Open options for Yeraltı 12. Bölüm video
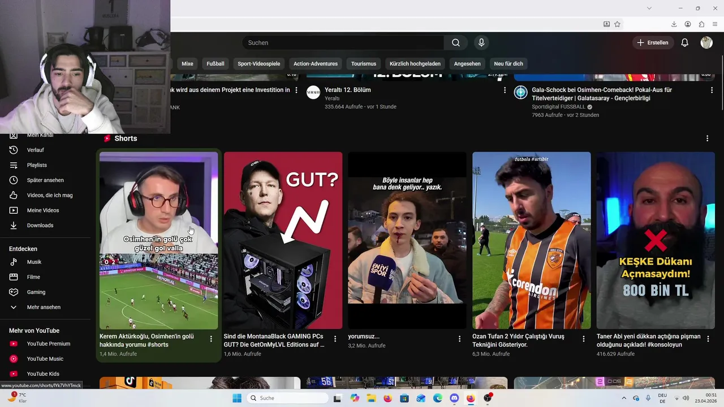The width and height of the screenshot is (724, 407). point(505,90)
